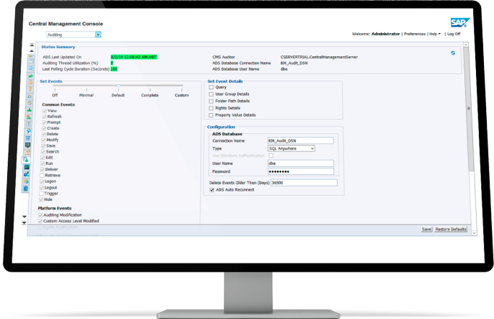Set events slider to Complete
This screenshot has height=319, width=494.
click(x=150, y=95)
